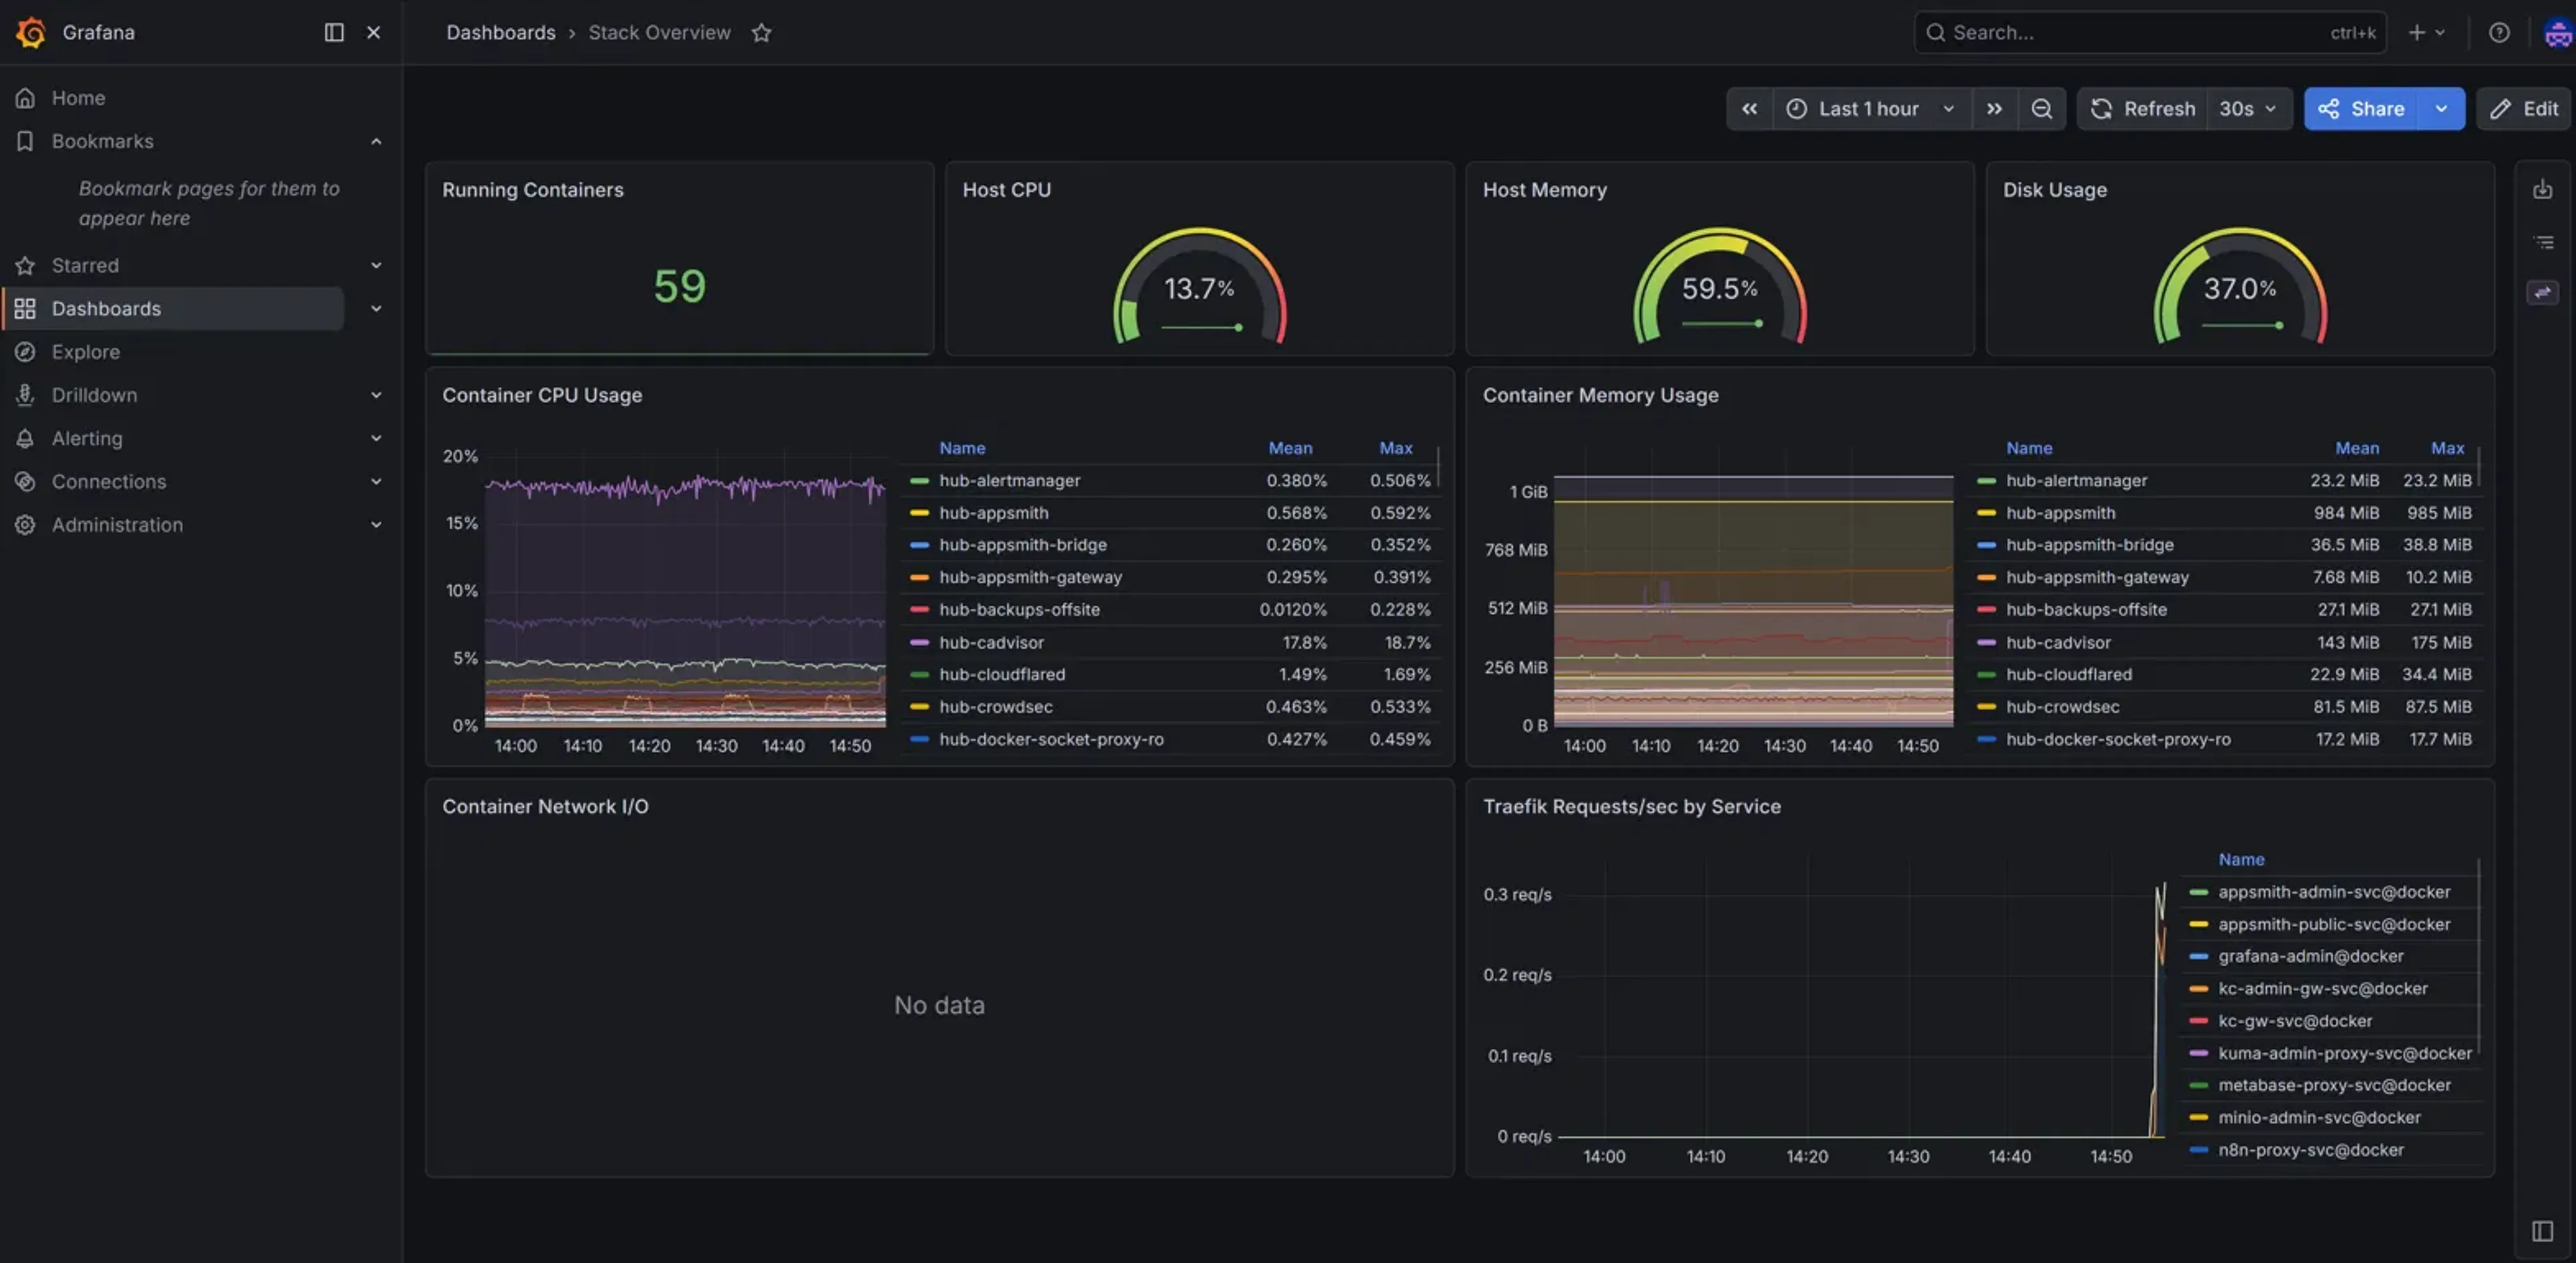This screenshot has width=2576, height=1263.
Task: Open Drilldown in the sidebar
Action: [x=94, y=395]
